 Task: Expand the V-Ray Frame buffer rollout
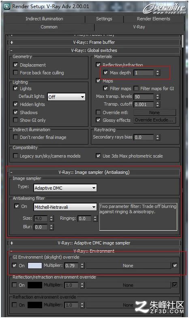pos(94,42)
